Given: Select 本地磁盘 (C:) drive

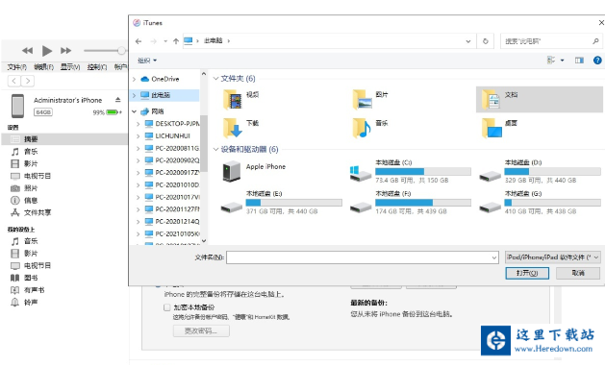Looking at the screenshot, I should [x=410, y=171].
